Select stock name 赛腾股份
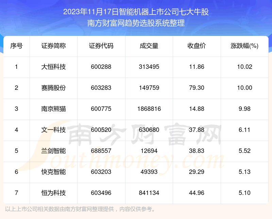272x219 pixels. tap(53, 88)
